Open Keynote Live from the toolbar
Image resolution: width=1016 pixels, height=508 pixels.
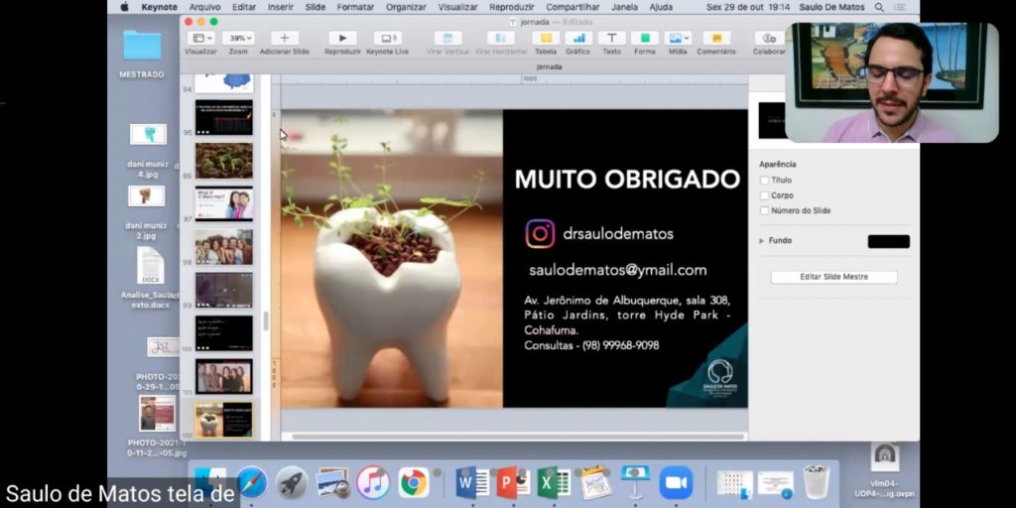(x=387, y=39)
